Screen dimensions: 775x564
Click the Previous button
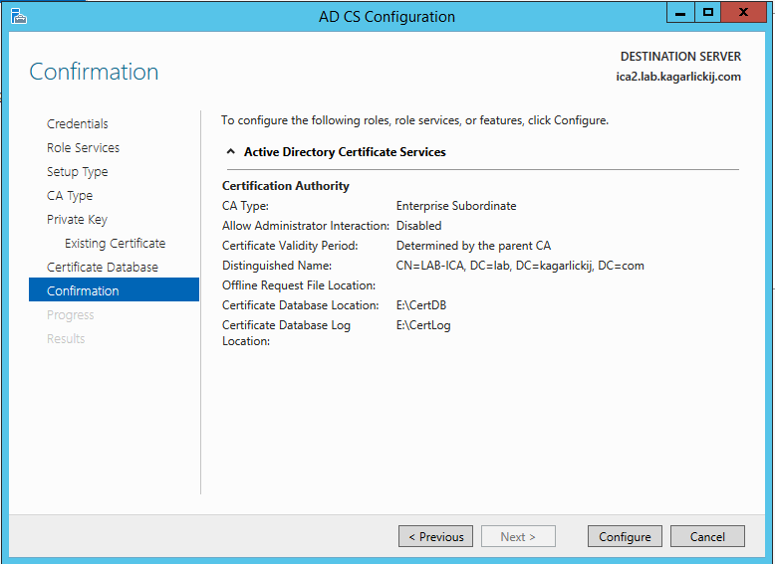(x=435, y=536)
